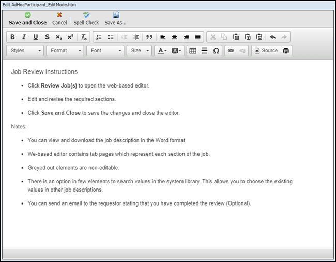The width and height of the screenshot is (336, 262).
Task: Print the document with the printer icon
Action: point(286,51)
